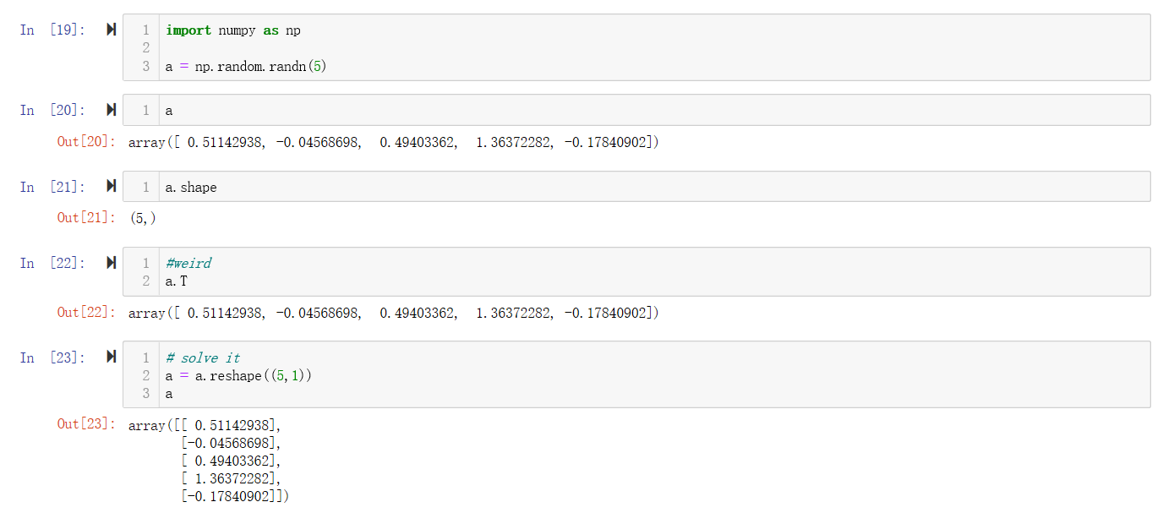
Task: Run the import numpy cell In [19]
Action: pyautogui.click(x=111, y=30)
